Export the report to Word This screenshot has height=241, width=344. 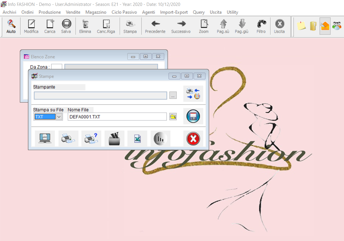[114, 139]
